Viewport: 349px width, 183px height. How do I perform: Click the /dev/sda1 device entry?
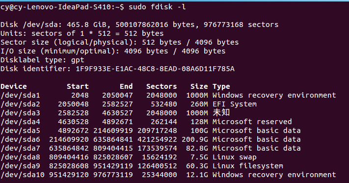pos(20,95)
